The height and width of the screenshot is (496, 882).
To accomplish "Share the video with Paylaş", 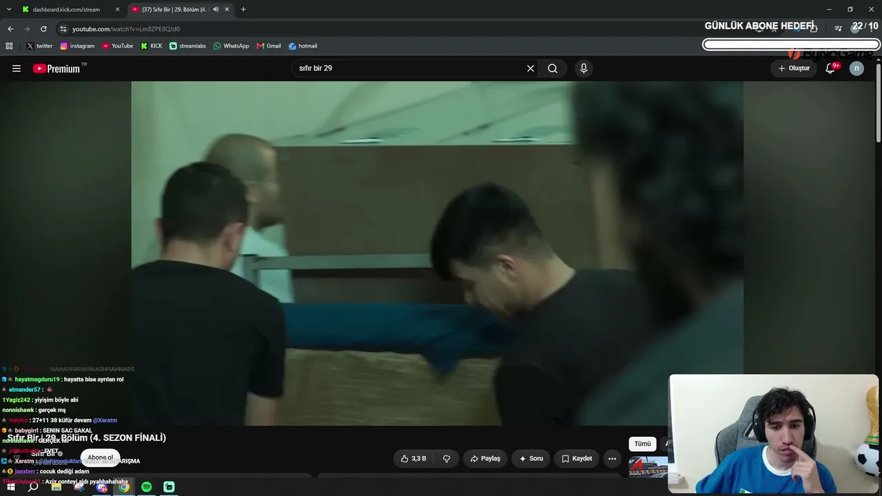I will click(x=485, y=458).
